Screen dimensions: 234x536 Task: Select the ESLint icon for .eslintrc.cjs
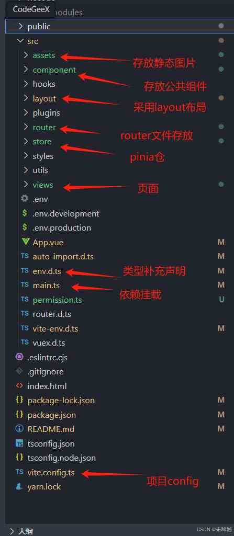19,357
